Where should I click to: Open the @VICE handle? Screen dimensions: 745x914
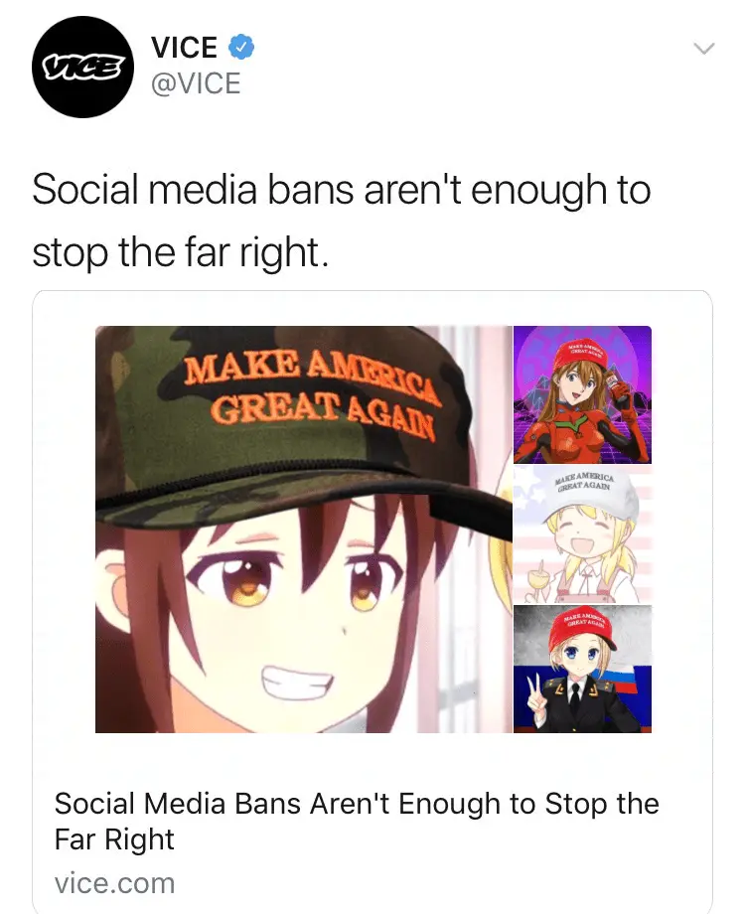[x=196, y=82]
